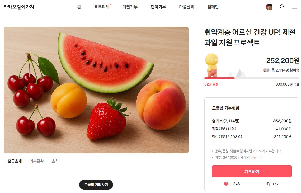Open the 마음날씨 menu item
Screen dimensions: 301x193
(x=187, y=7)
